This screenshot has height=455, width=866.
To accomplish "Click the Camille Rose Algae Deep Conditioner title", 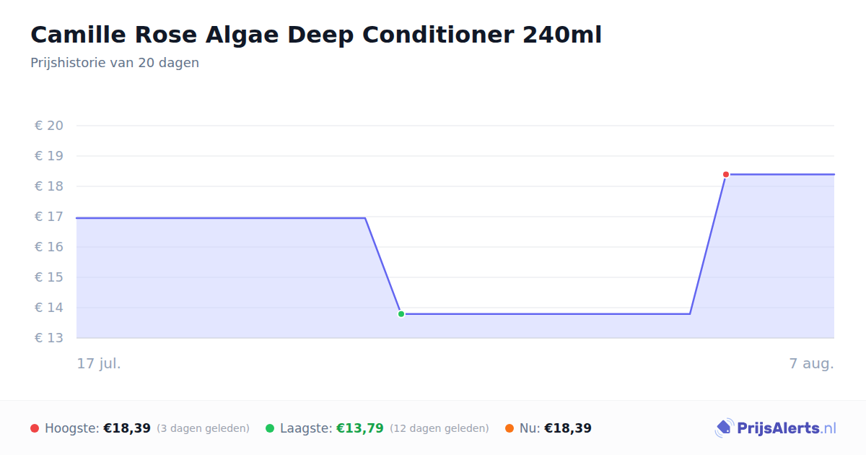I will 316,35.
